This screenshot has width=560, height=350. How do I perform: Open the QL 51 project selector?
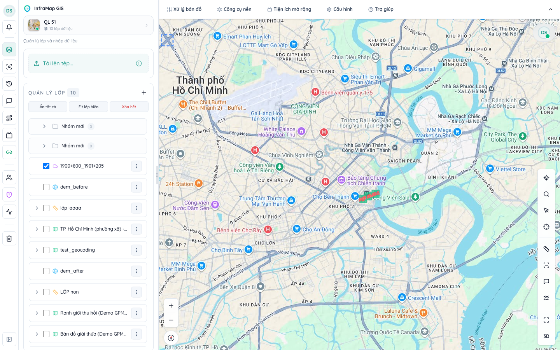coord(88,25)
